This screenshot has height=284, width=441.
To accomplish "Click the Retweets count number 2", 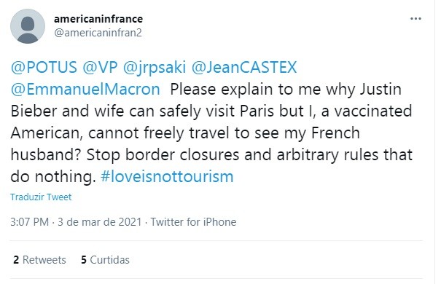I will click(x=16, y=260).
